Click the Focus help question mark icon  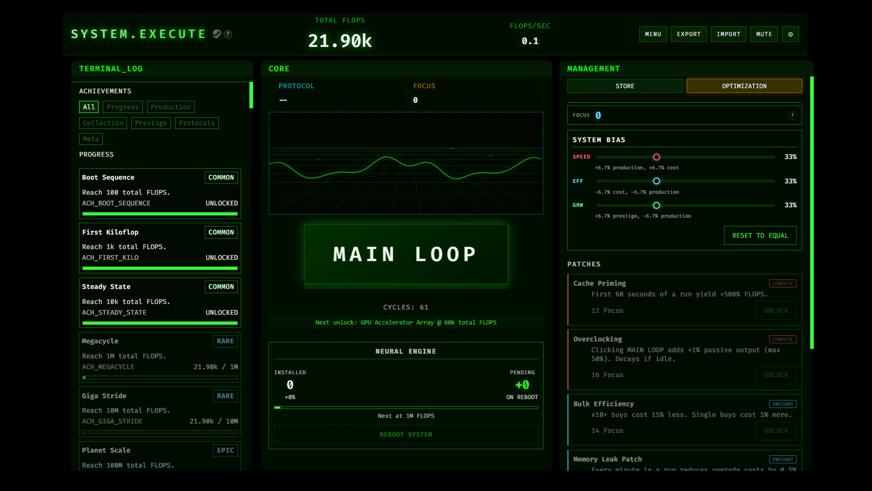[x=793, y=115]
